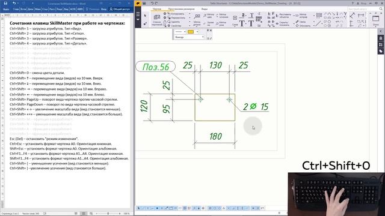Open the Файл tab in Word
The width and height of the screenshot is (385, 216).
(7, 9)
